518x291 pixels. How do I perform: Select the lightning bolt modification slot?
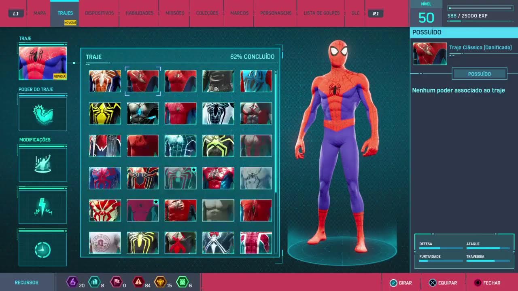[x=43, y=207]
